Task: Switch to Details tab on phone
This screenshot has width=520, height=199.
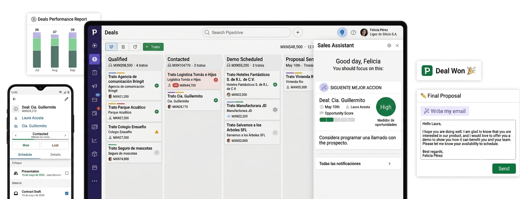Action: [55, 155]
